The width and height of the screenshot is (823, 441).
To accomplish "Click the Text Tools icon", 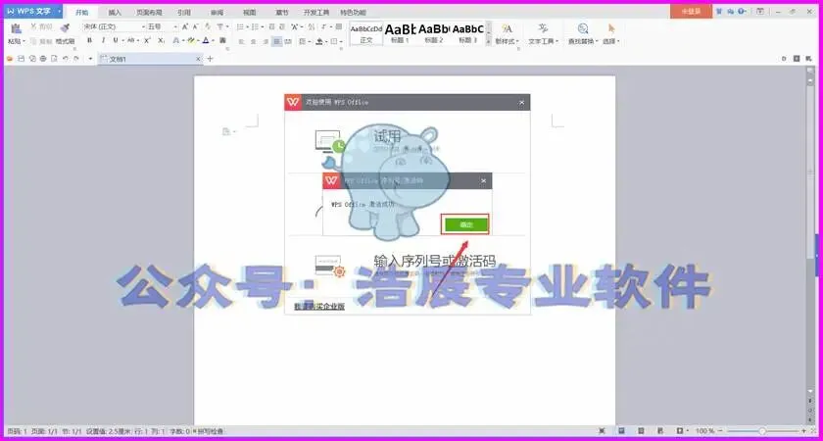I will tap(543, 28).
